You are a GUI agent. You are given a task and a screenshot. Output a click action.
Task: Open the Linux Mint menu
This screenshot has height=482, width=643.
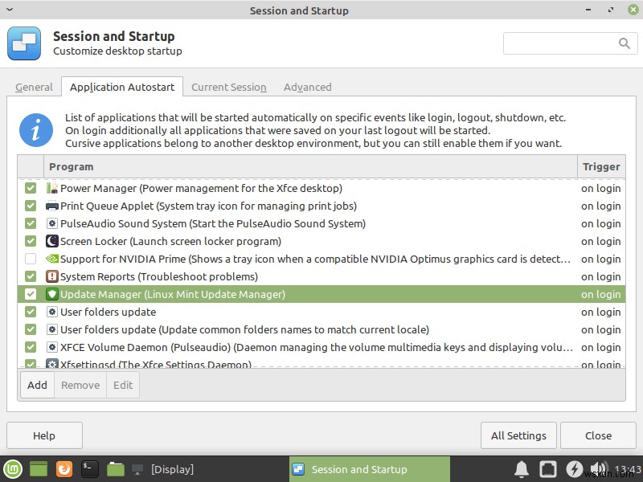pyautogui.click(x=13, y=468)
